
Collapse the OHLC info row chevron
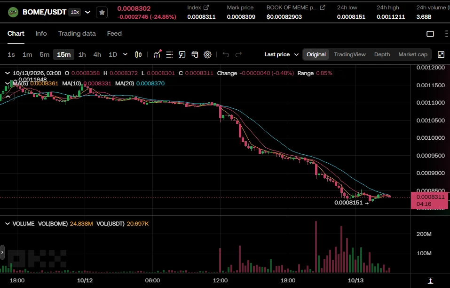[8, 73]
